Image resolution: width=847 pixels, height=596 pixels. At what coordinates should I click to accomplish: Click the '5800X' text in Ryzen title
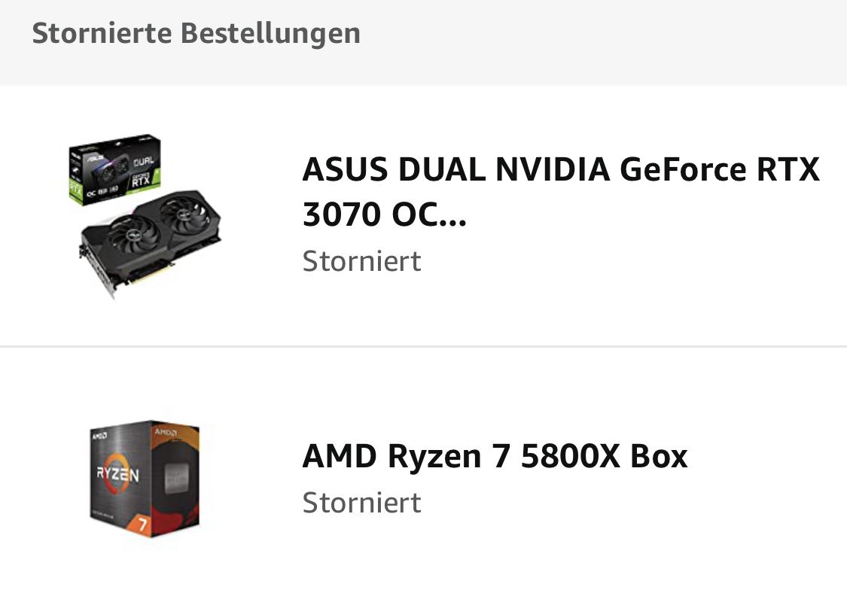click(570, 456)
